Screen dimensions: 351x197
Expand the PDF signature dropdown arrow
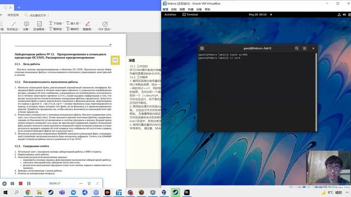111,29
